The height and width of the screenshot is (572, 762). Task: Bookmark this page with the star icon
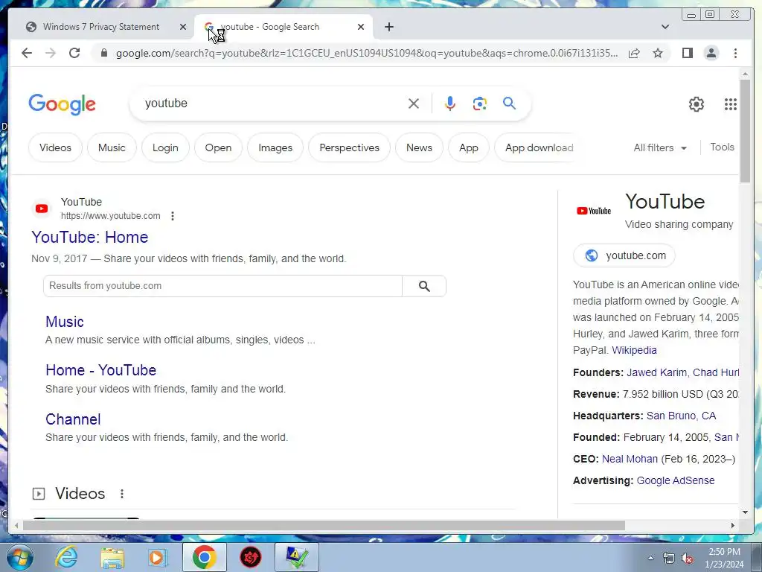(658, 53)
